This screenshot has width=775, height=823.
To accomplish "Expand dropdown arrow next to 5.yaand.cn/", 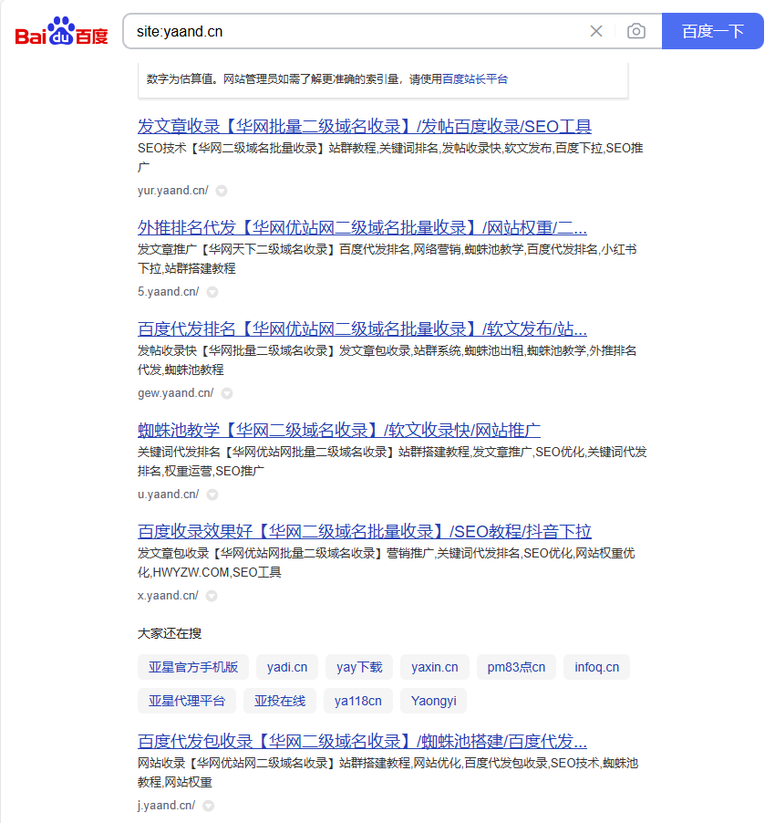I will click(x=212, y=292).
